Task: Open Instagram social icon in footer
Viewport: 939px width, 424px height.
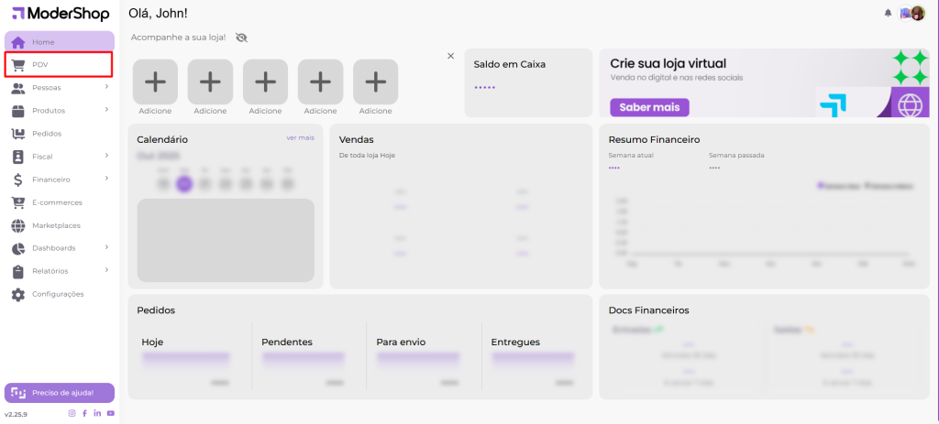Action: 72,414
